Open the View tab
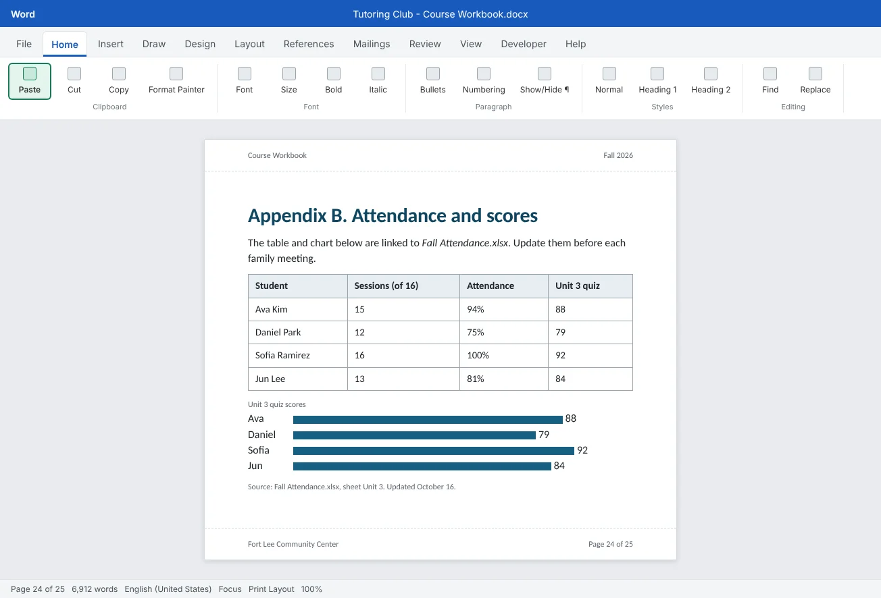The image size is (881, 598). click(471, 44)
